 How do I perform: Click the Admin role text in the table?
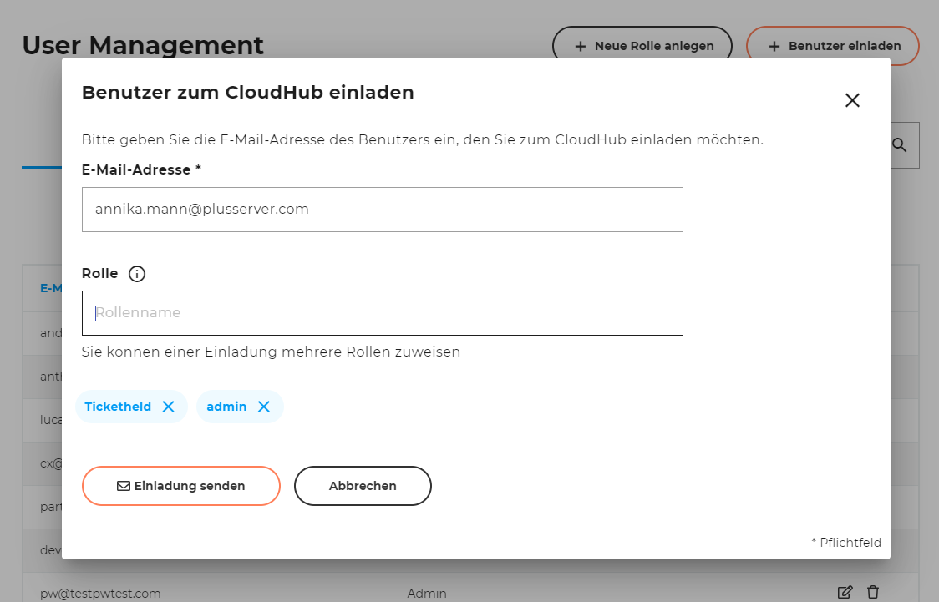[x=426, y=593]
